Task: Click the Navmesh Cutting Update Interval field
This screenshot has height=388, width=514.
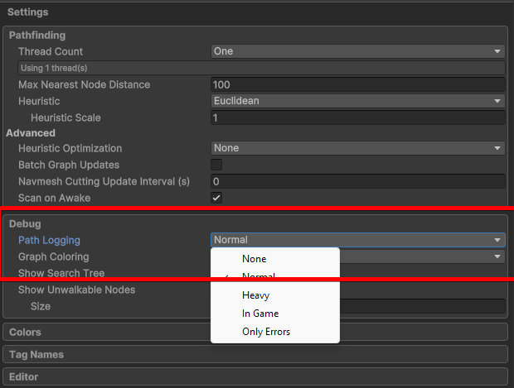Action: pos(357,181)
